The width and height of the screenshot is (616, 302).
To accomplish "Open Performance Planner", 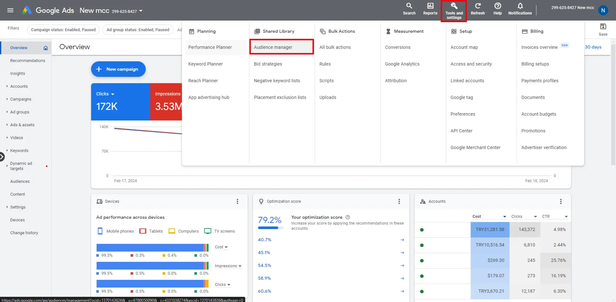I will [x=210, y=47].
